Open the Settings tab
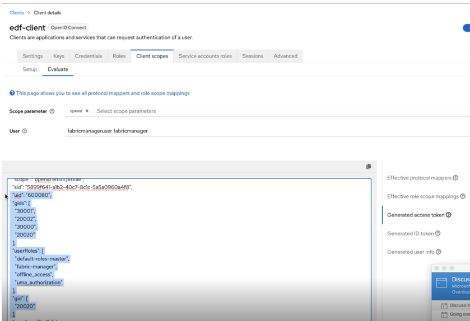470x321 pixels. [32, 56]
